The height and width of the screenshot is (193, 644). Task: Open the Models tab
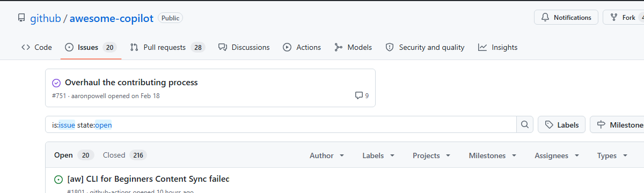pyautogui.click(x=353, y=47)
